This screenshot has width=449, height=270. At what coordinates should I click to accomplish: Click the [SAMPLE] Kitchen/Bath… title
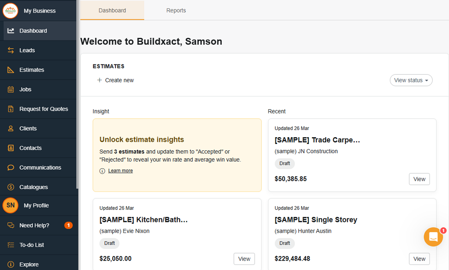coord(143,220)
